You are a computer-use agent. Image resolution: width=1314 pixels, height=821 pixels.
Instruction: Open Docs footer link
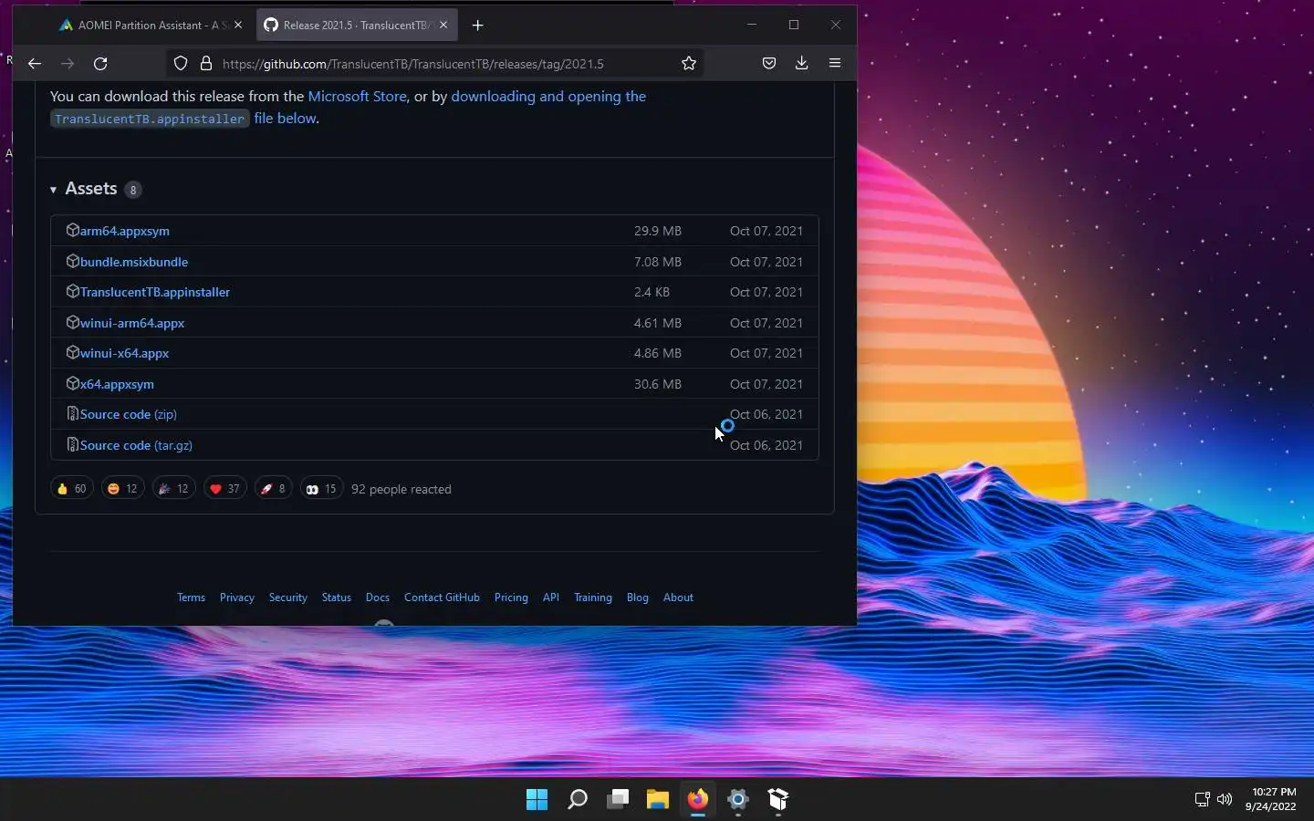[x=377, y=598]
